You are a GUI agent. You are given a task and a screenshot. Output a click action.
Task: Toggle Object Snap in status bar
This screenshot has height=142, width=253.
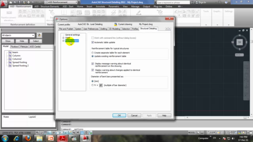click(x=58, y=133)
